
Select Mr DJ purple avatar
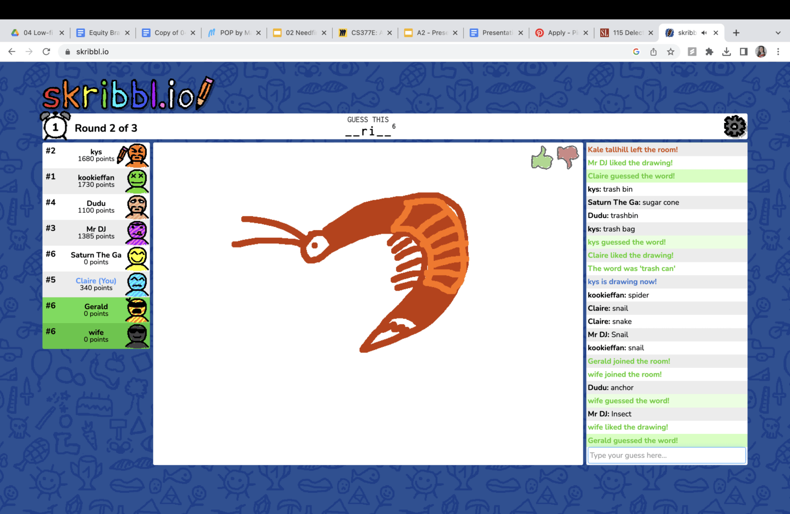pyautogui.click(x=137, y=233)
